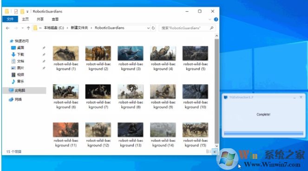This screenshot has height=171, width=308.
Task: Select thumbnail robot-wild-background (8)
Action: (x=131, y=91)
